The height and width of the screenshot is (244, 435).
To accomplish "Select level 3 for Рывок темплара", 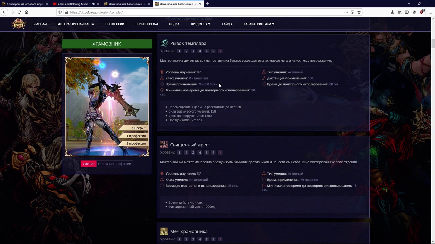I will click(193, 51).
